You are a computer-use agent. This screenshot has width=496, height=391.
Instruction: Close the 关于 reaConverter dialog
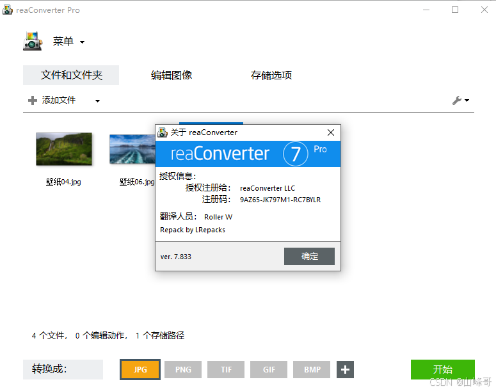(331, 132)
